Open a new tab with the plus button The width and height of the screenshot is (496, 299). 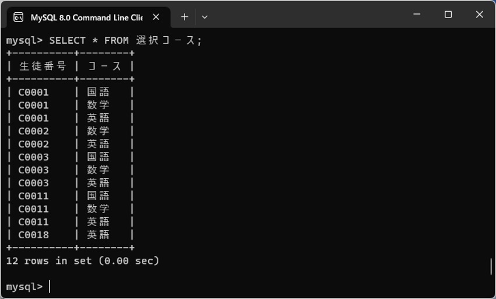coord(184,17)
